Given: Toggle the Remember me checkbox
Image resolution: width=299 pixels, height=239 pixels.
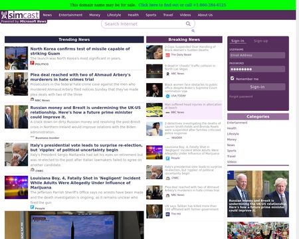Looking at the screenshot, I should (x=232, y=78).
